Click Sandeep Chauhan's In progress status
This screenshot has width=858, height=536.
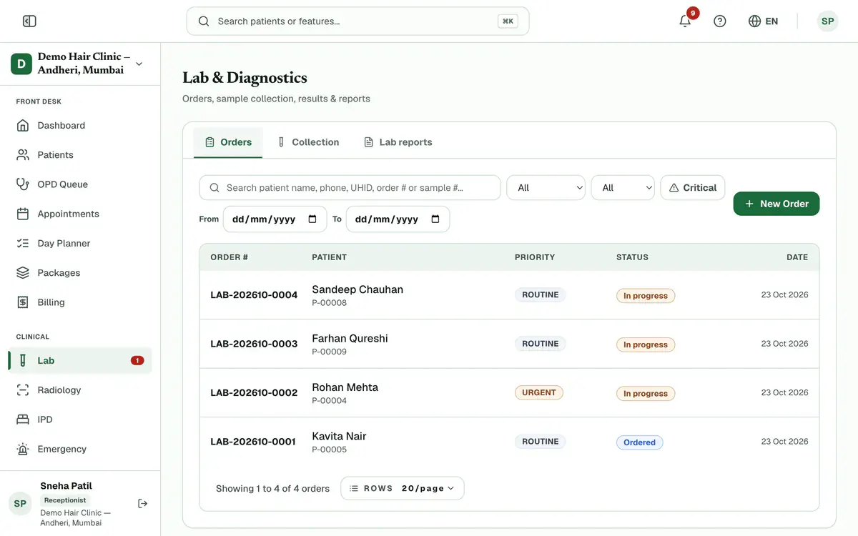646,296
